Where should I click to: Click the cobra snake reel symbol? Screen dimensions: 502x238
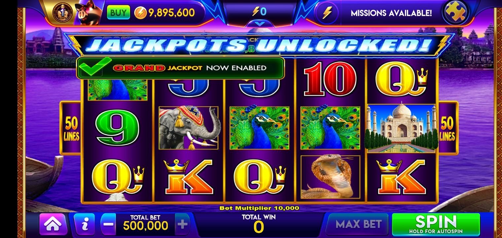(x=331, y=177)
